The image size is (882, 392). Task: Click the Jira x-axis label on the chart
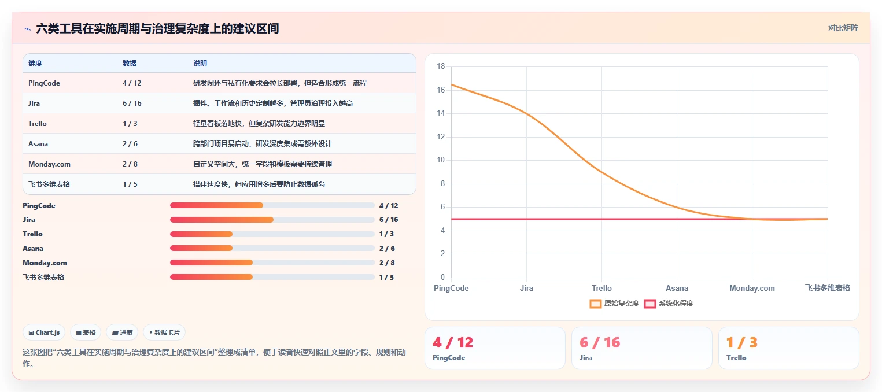[x=526, y=288]
